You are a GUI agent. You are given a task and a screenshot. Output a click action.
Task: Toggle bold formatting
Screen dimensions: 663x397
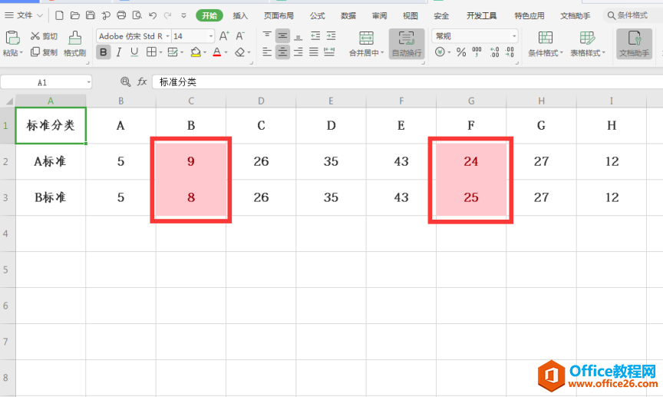103,52
